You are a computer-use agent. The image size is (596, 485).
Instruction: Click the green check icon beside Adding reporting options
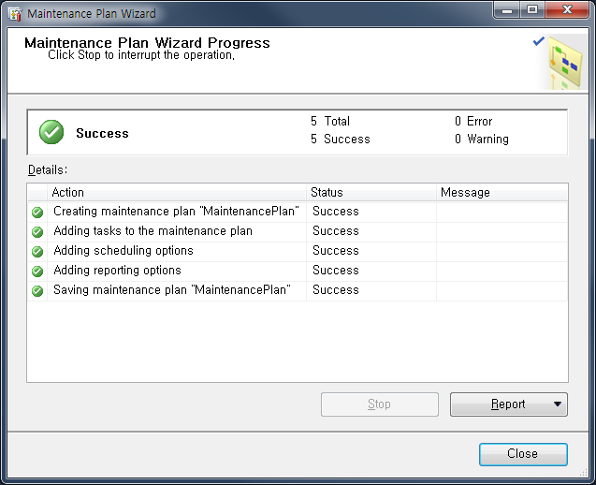click(x=37, y=271)
